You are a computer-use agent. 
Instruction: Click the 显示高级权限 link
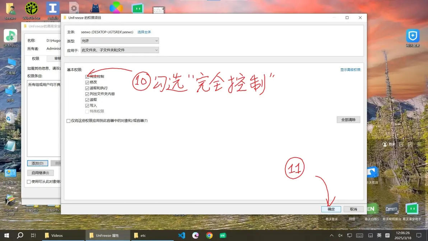click(350, 70)
